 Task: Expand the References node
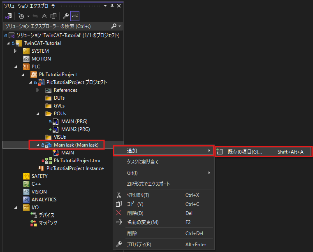(38, 90)
